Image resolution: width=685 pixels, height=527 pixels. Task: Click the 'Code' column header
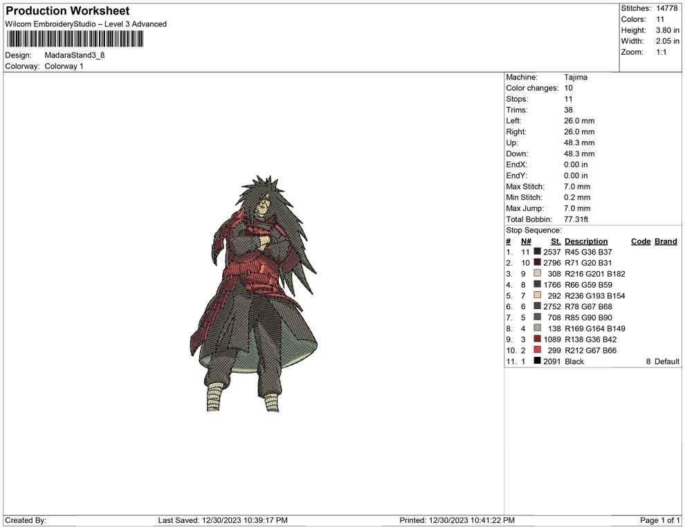point(641,241)
